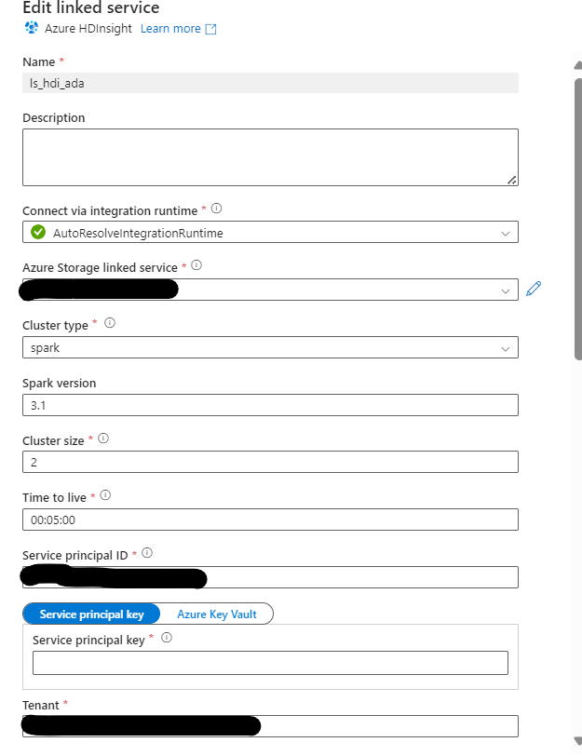This screenshot has height=756, width=582.
Task: Switch to the Azure Key Vault tab
Action: click(216, 614)
